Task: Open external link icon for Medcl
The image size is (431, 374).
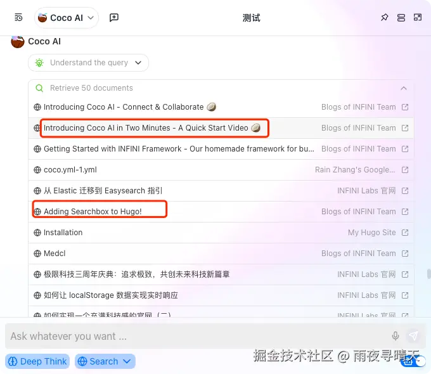Action: pos(405,254)
